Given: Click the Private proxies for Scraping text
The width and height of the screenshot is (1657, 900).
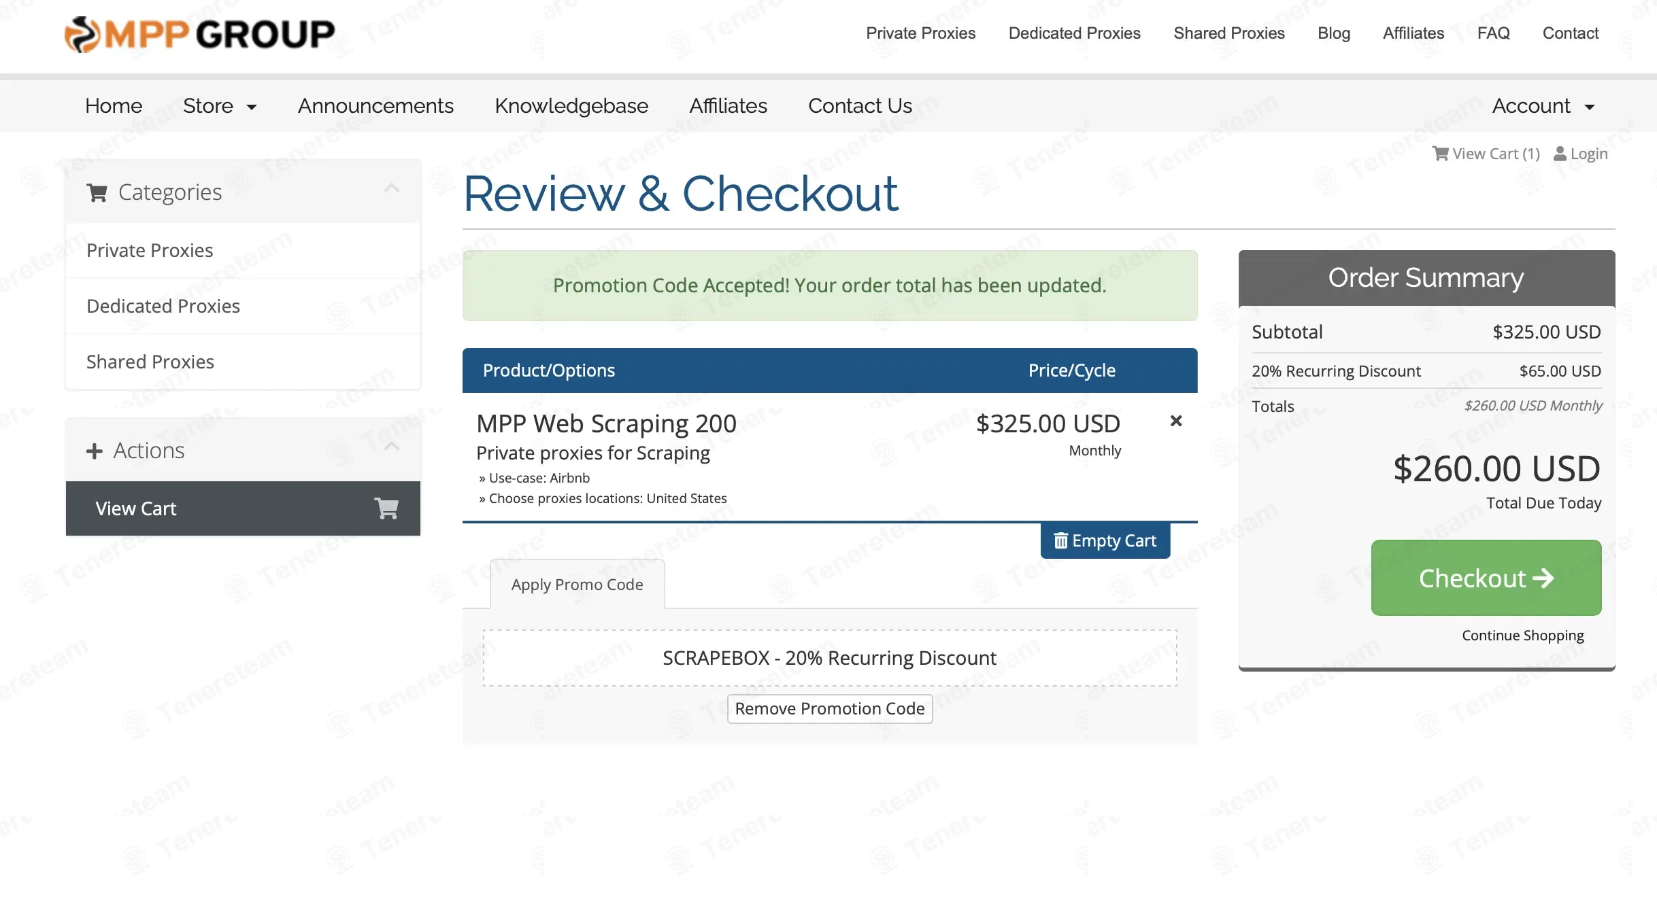Looking at the screenshot, I should tap(592, 453).
